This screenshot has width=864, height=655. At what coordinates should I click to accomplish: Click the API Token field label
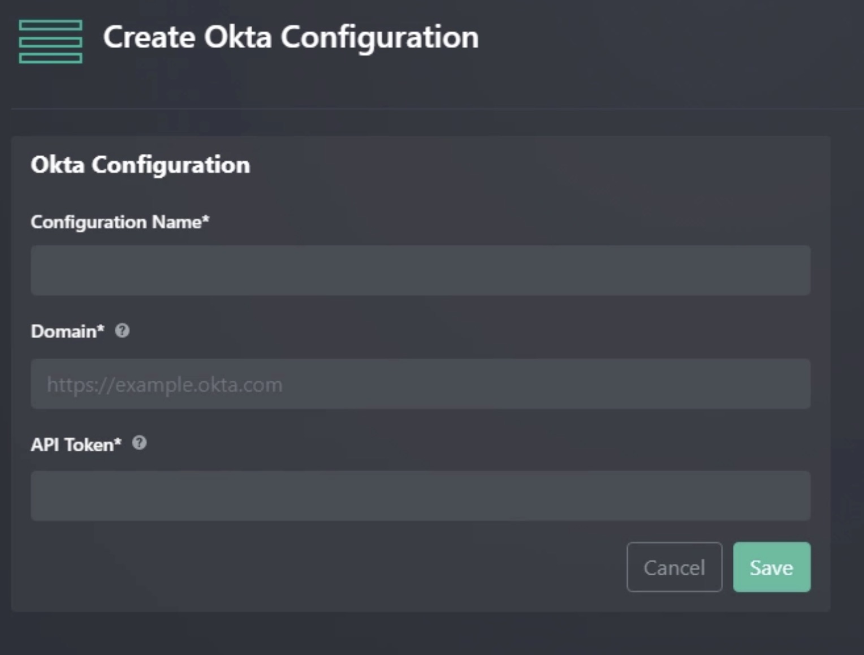coord(76,444)
